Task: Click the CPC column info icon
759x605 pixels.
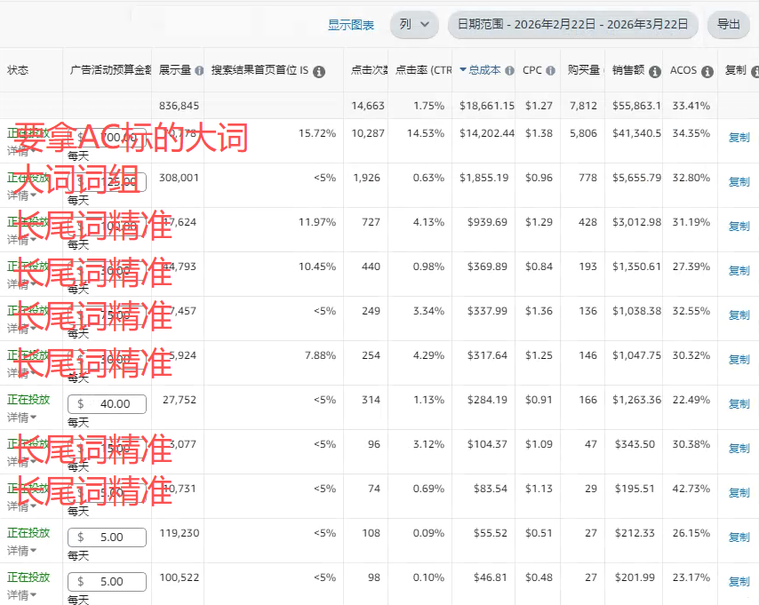Action: tap(551, 71)
